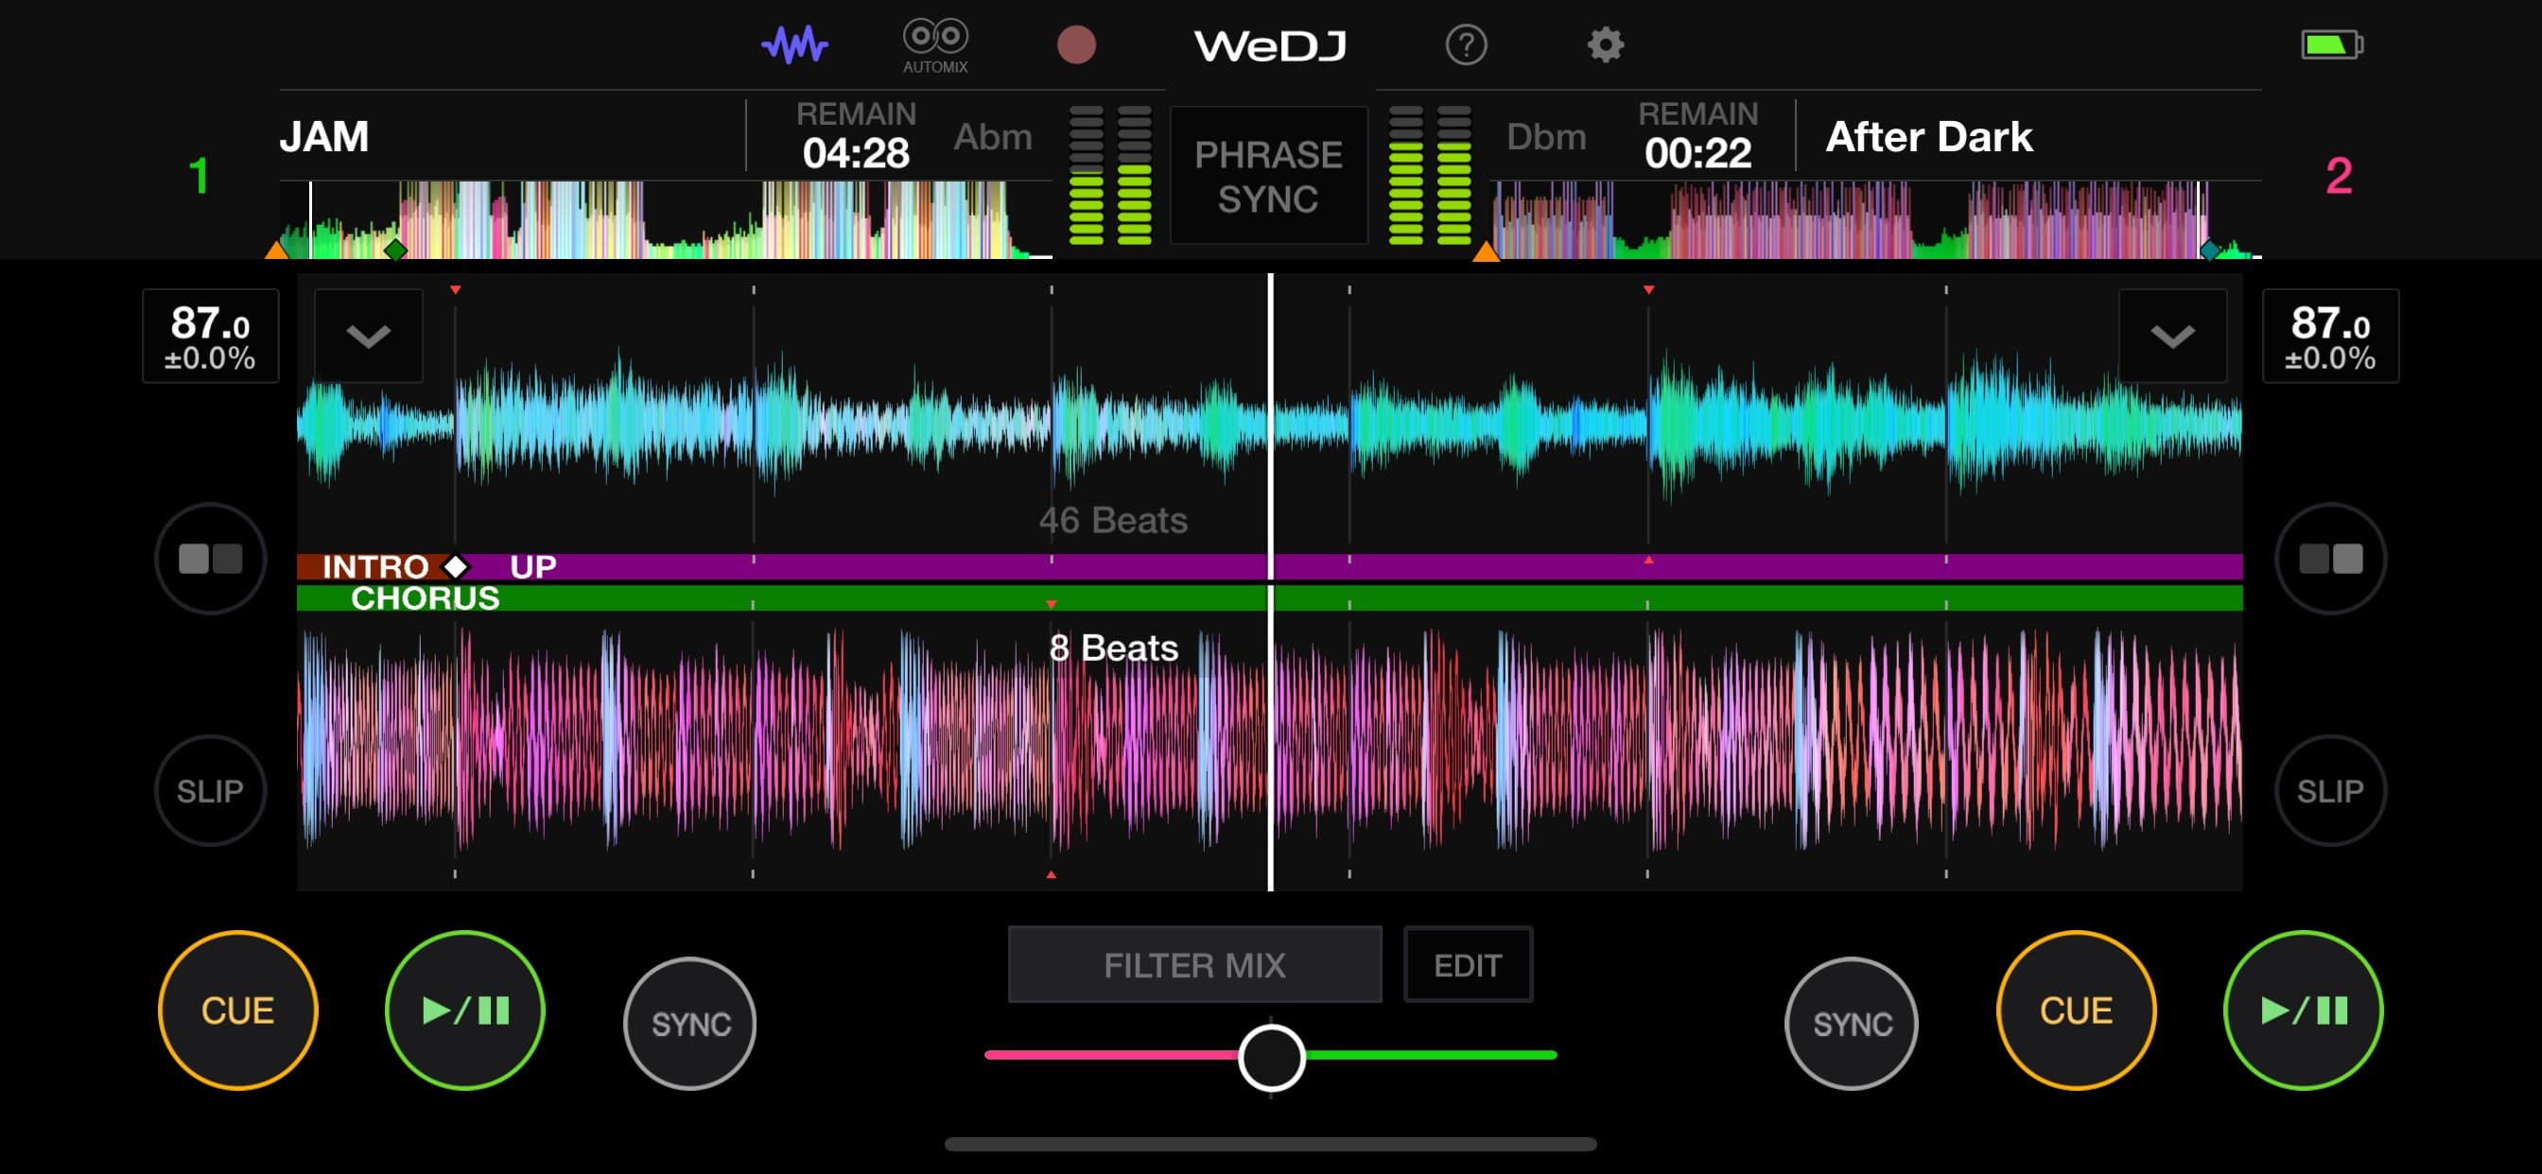Toggle deck 2 REMAIN time 00:22
Screen dimensions: 2542x1174
(1698, 136)
